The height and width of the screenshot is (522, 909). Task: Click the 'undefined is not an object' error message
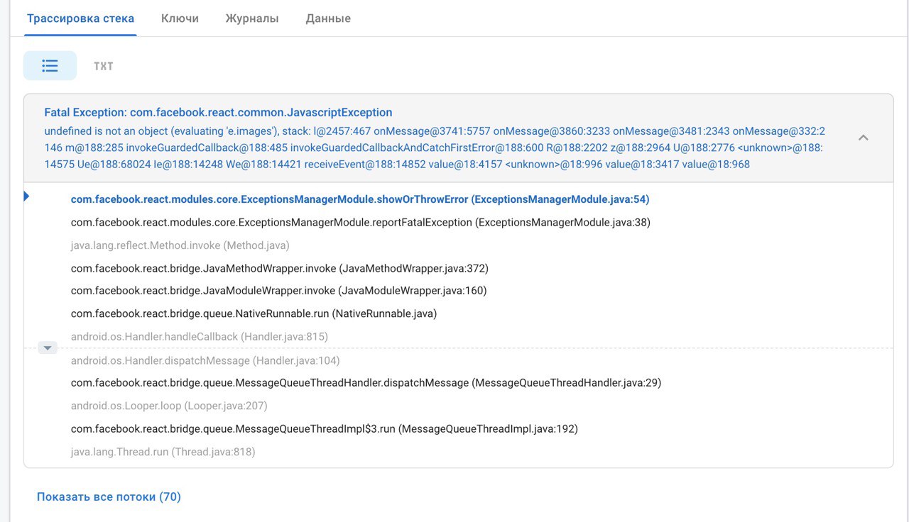[435, 148]
